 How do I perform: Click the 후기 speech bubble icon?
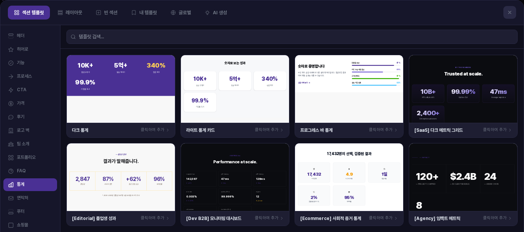[x=11, y=117]
